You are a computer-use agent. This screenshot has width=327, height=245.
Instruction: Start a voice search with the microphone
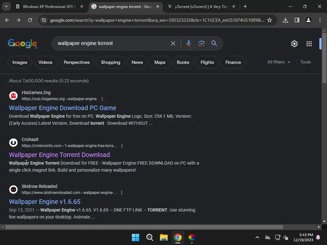pos(188,43)
